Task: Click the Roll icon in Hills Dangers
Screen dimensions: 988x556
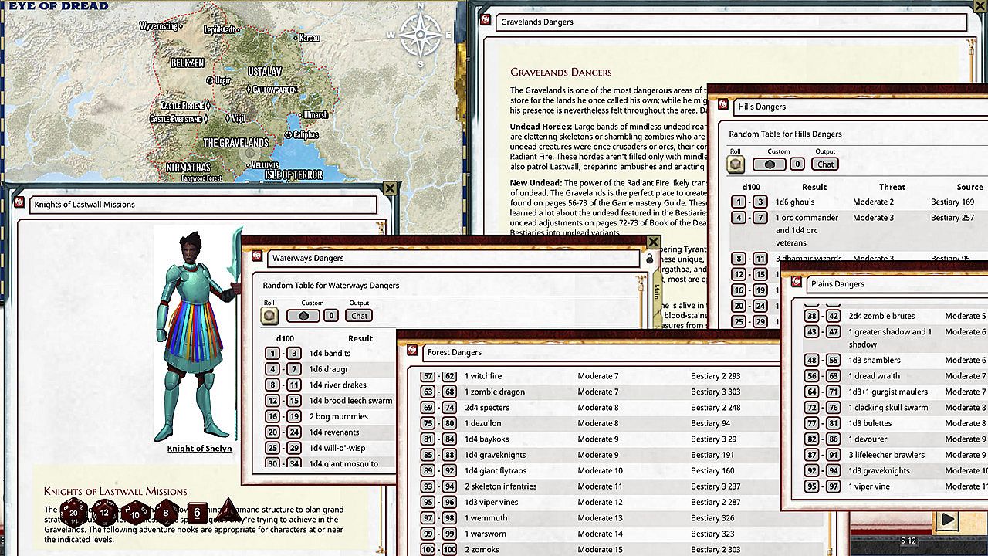Action: (736, 164)
